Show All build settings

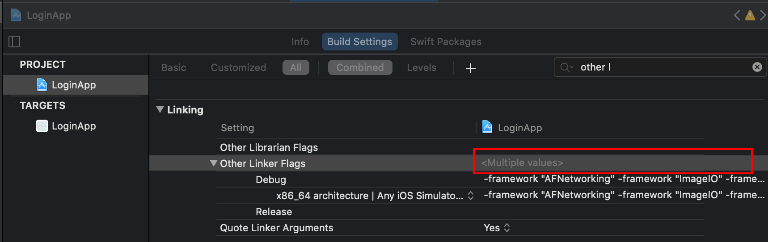coord(295,67)
